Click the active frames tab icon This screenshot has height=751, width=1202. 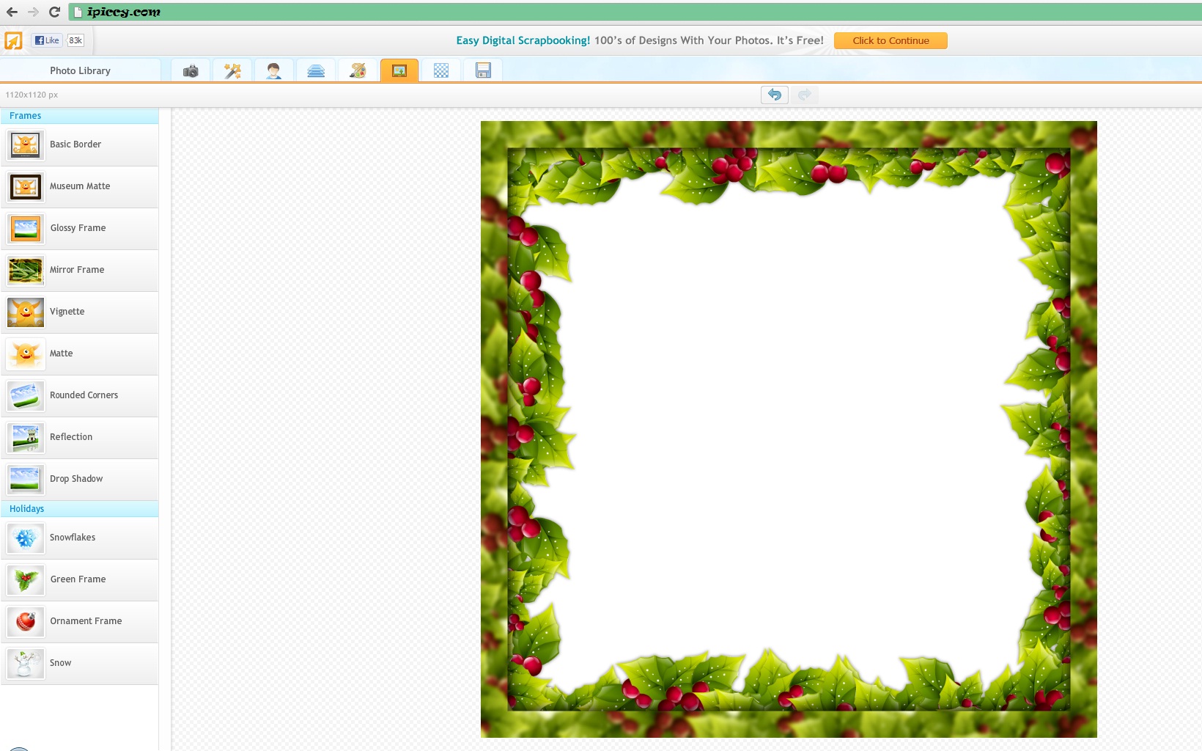[x=399, y=71]
